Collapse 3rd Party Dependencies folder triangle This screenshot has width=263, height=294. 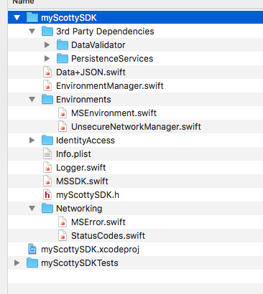click(x=32, y=32)
